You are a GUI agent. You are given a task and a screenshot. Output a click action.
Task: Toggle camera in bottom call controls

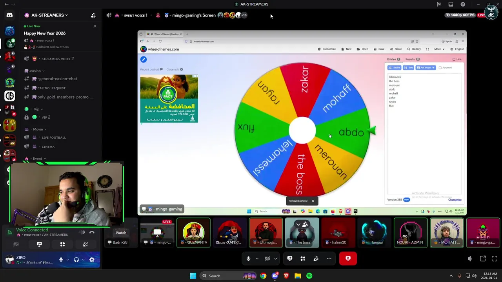[267, 258]
